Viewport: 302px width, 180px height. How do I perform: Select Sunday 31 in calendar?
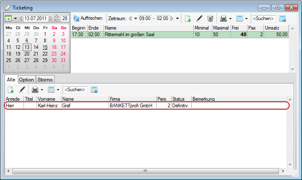pyautogui.click(x=63, y=60)
